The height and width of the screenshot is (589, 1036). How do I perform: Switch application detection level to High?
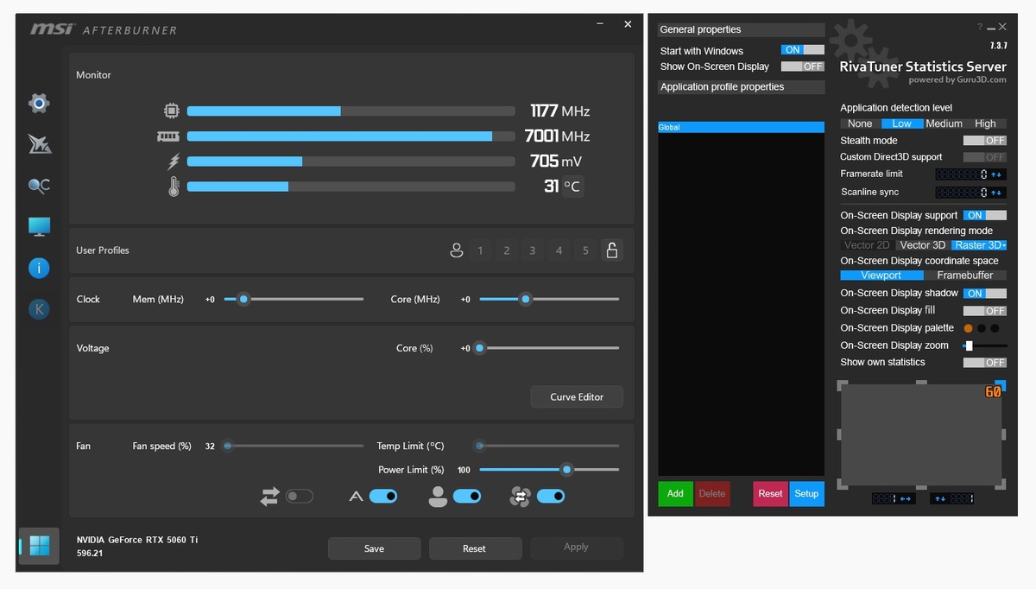986,123
